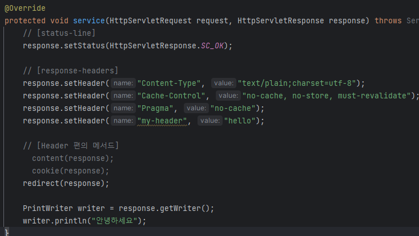Click the 'value:' hint on Cache-Control line
Viewport: 419px width, 236px height.
tap(228, 96)
